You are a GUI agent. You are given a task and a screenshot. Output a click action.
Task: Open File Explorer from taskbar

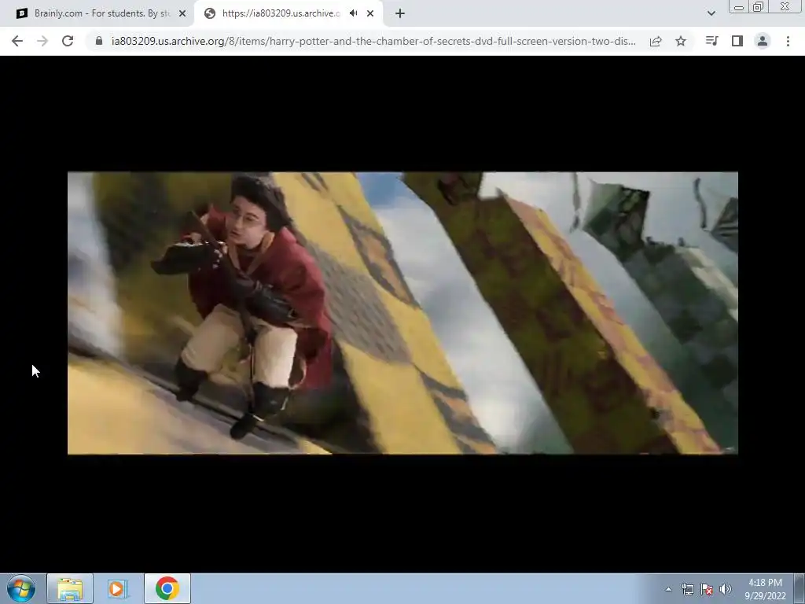click(70, 588)
